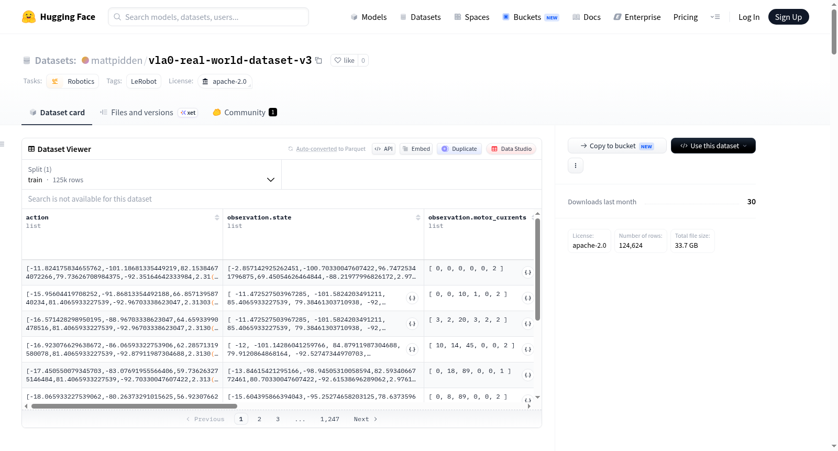Click the Sign Up button
Image resolution: width=838 pixels, height=451 pixels.
point(788,17)
